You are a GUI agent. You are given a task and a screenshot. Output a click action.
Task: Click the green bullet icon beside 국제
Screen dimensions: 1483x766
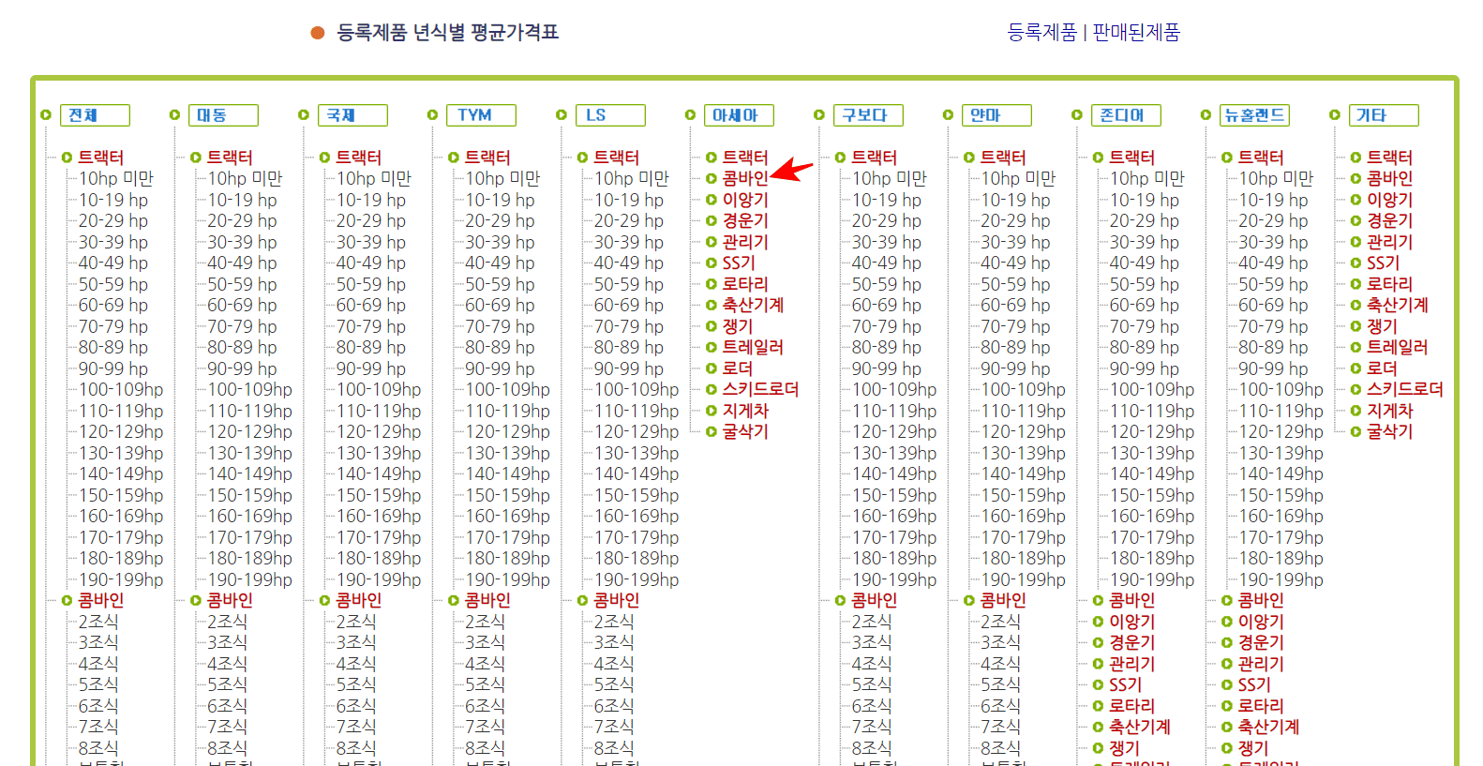point(303,115)
